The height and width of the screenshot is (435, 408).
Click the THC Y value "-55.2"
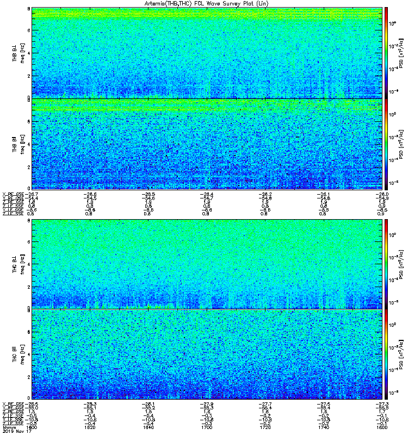(149, 408)
